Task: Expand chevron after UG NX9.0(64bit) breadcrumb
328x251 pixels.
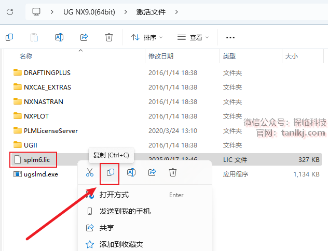Action: point(126,12)
